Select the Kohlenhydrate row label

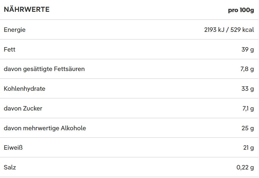25,89
